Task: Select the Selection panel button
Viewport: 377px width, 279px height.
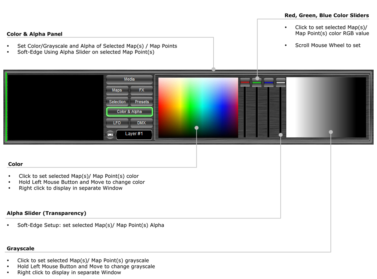Action: point(117,102)
